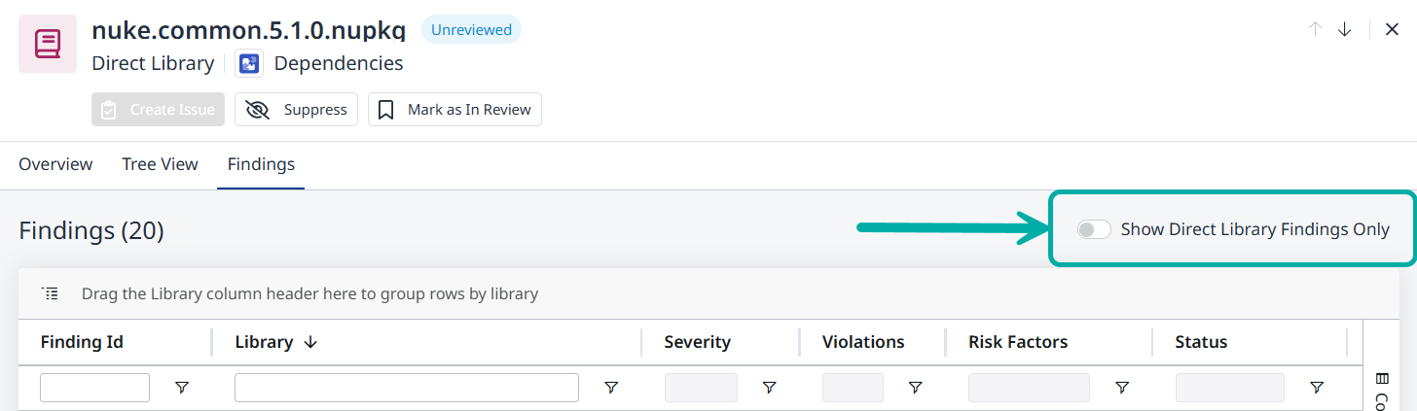
Task: Open the Severity filter dropdown box
Action: click(701, 388)
